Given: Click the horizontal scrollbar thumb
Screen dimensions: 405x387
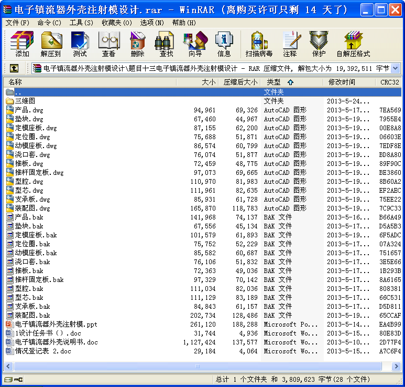Looking at the screenshot, I should 198,366.
